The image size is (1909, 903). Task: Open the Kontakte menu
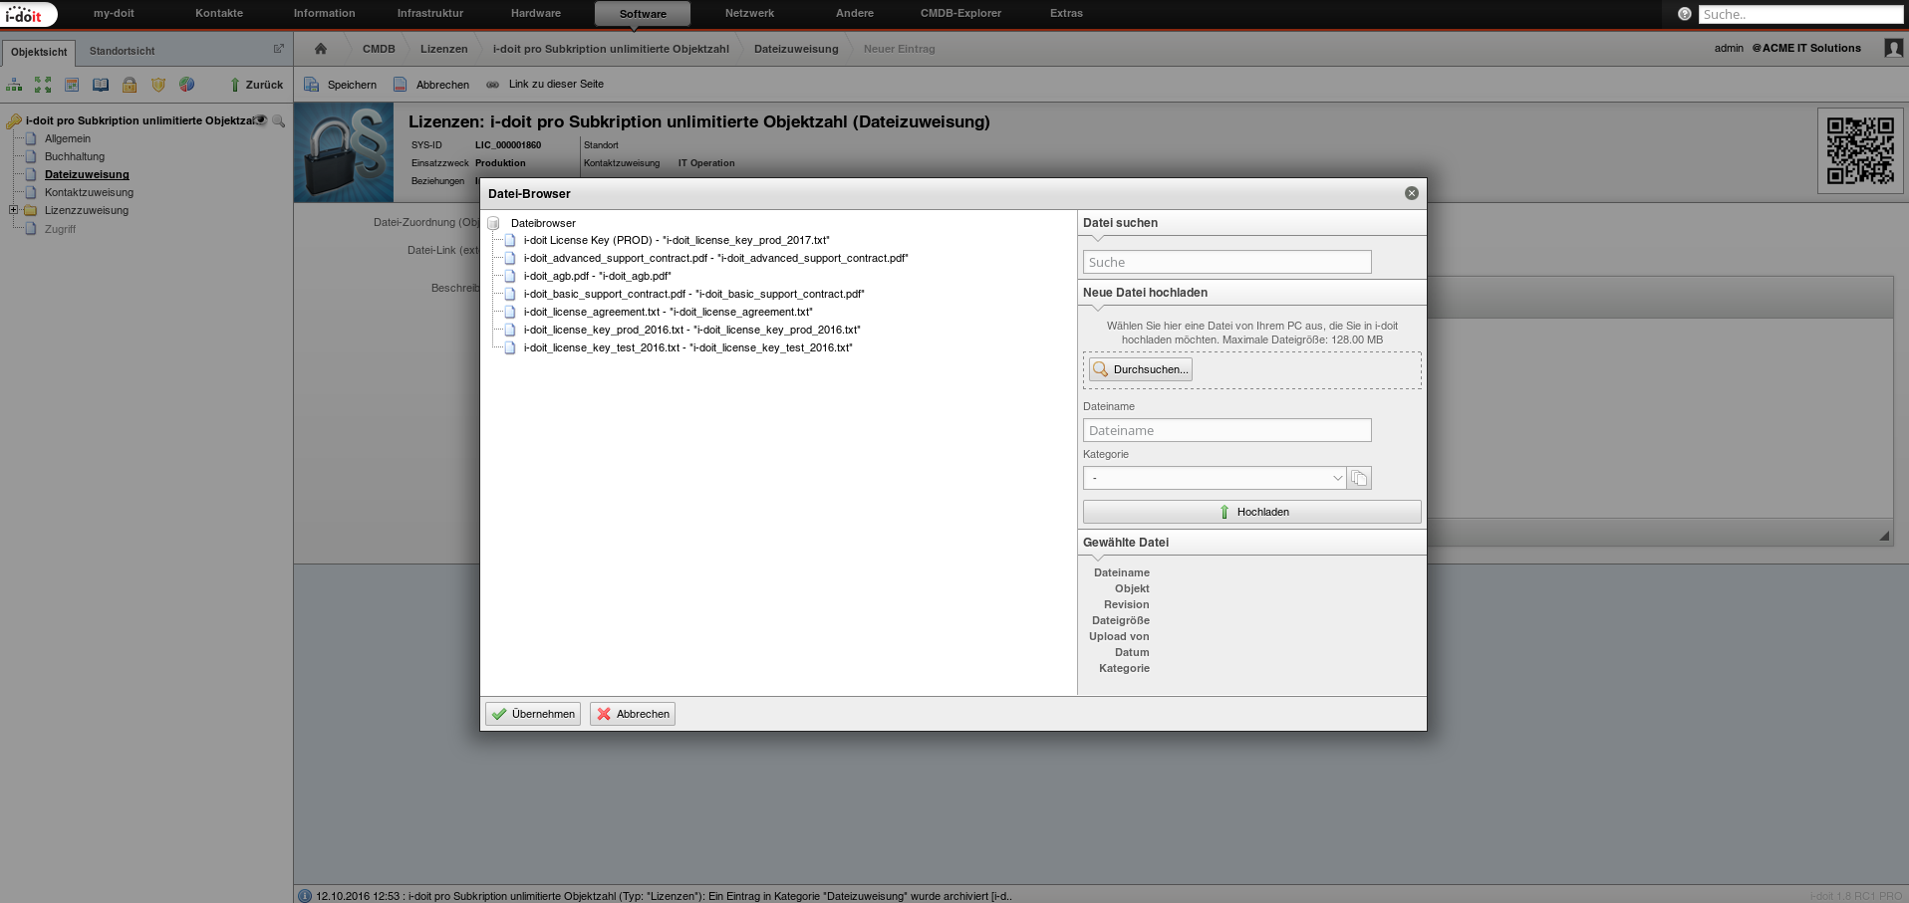(x=219, y=13)
